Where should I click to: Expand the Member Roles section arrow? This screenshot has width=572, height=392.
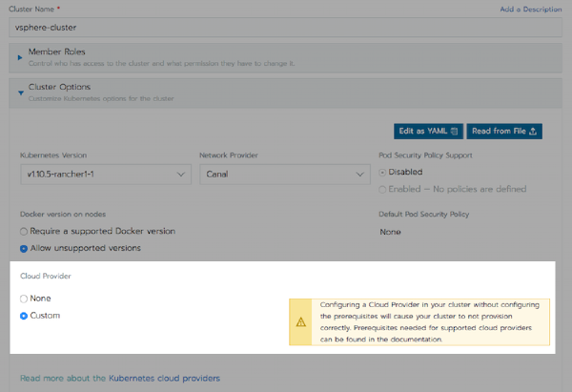pyautogui.click(x=20, y=57)
